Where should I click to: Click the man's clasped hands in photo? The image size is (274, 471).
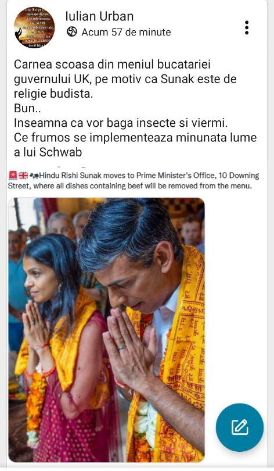(129, 345)
